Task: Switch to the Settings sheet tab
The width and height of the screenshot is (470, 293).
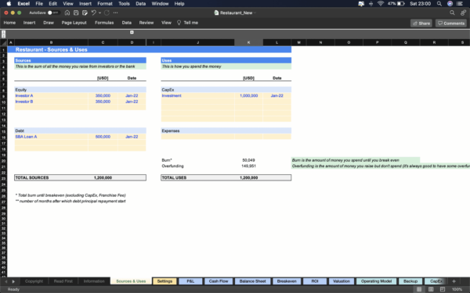Action: click(164, 281)
